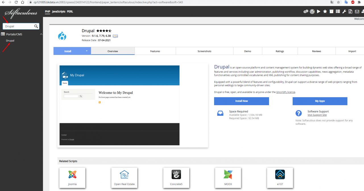This screenshot has width=364, height=191.
Task: Click the Drupal logo icon
Action: click(62, 36)
